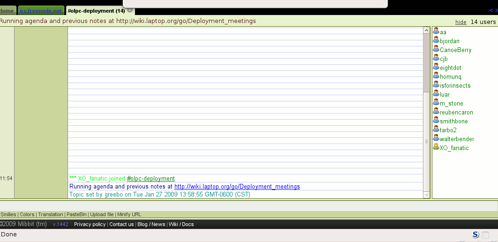Open the Colors picker below the input

[27, 214]
